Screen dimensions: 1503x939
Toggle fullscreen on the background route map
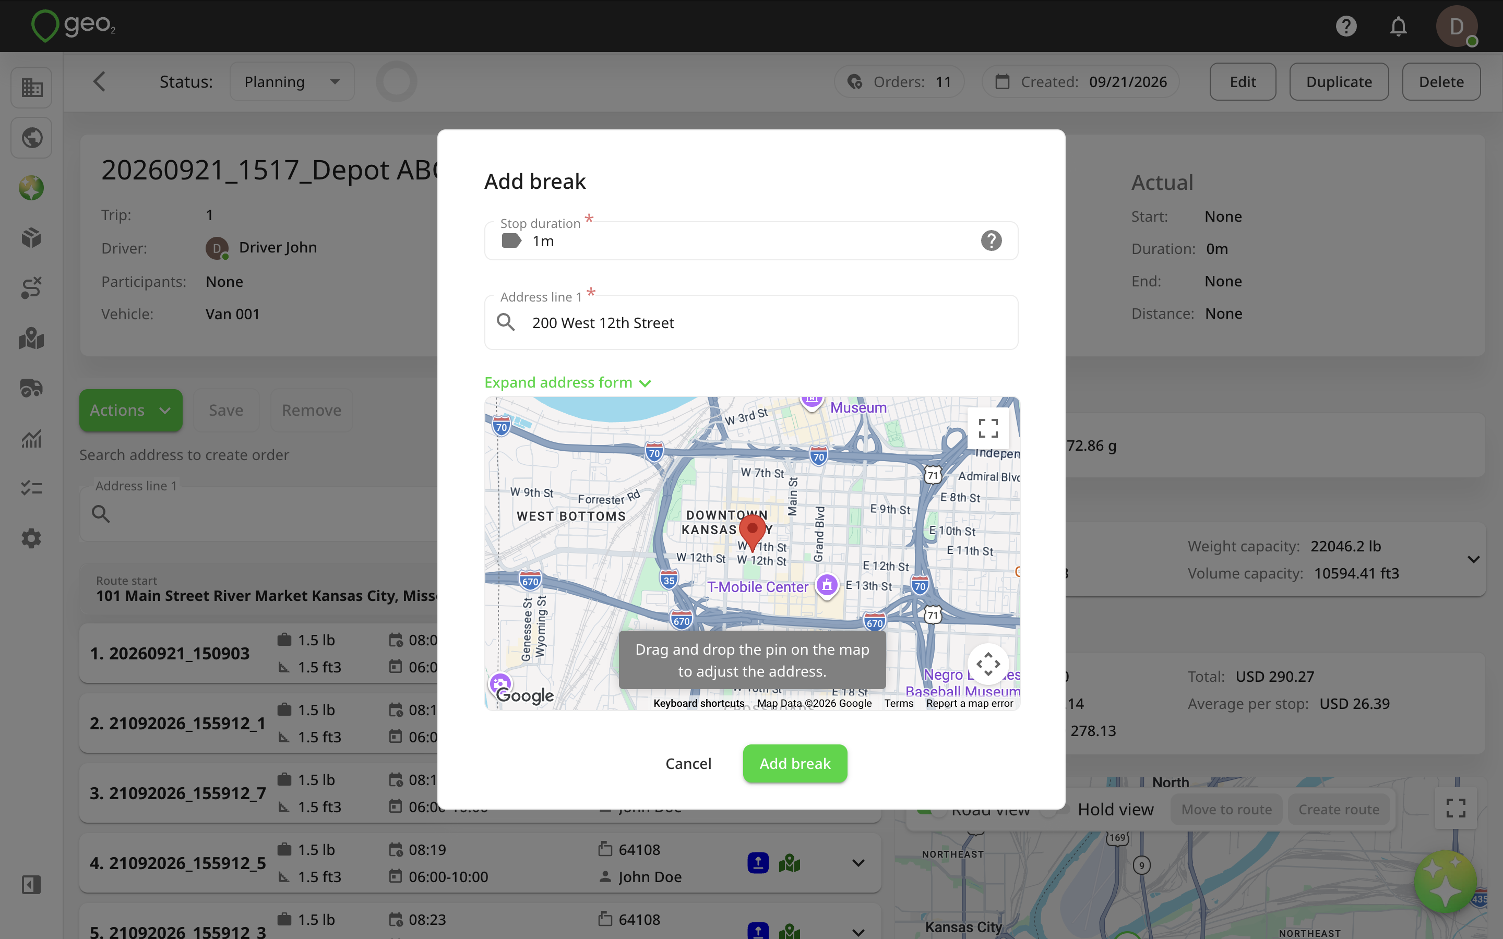click(1455, 808)
